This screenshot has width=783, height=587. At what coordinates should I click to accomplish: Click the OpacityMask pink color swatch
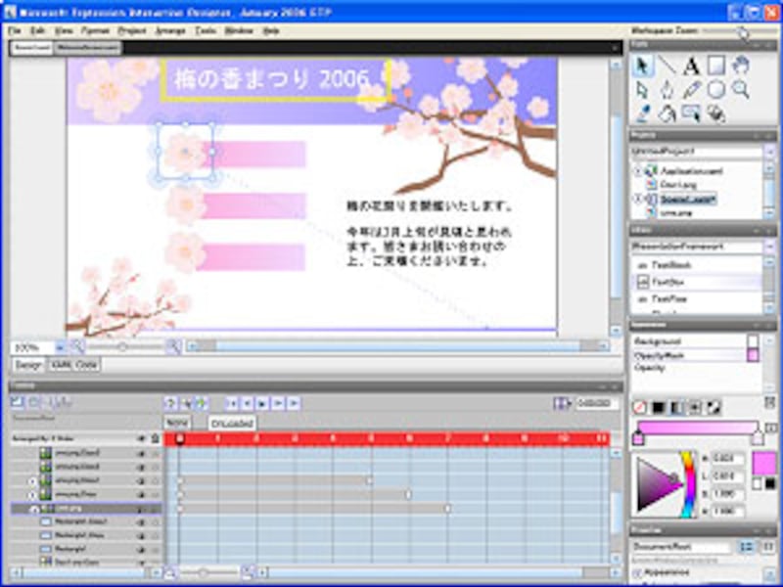[753, 355]
